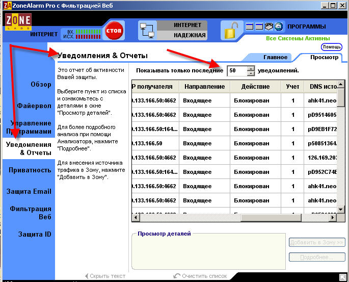Click the Zone Labs logo

pos(18,21)
